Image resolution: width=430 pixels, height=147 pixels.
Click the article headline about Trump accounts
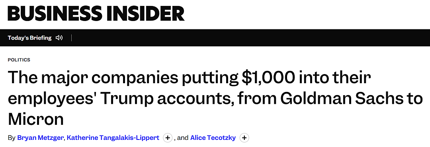click(x=215, y=98)
